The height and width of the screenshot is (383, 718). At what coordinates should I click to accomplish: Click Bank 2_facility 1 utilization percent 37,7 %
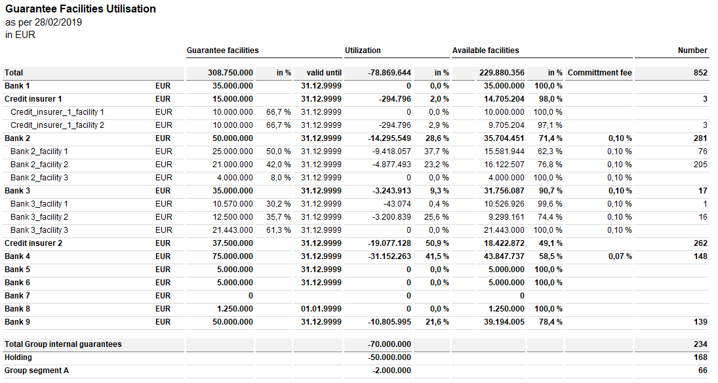coord(437,151)
